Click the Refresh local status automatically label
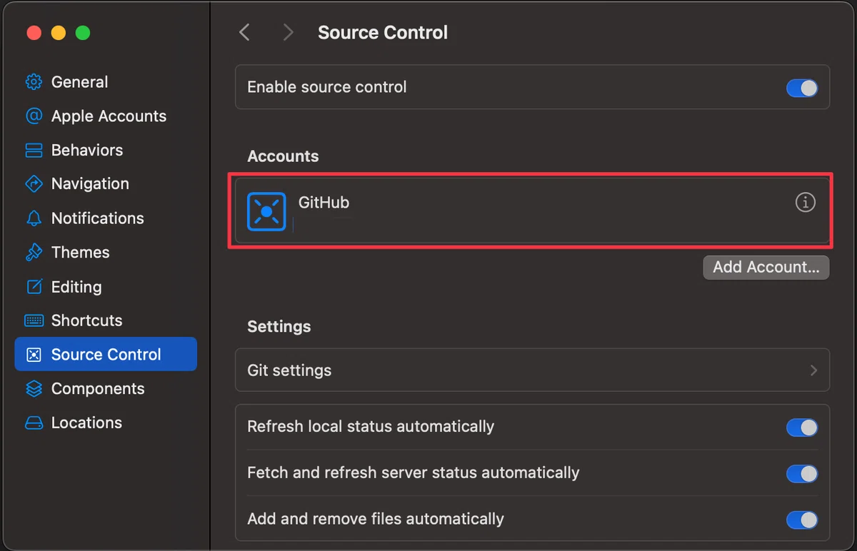 click(x=371, y=427)
